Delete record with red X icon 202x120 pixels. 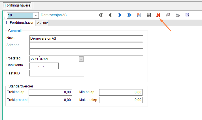point(158,15)
